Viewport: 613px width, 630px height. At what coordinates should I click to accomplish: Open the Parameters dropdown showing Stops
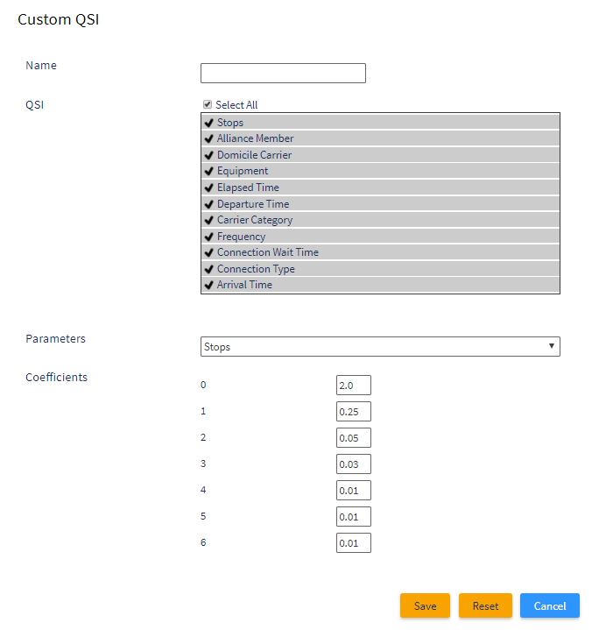click(380, 347)
